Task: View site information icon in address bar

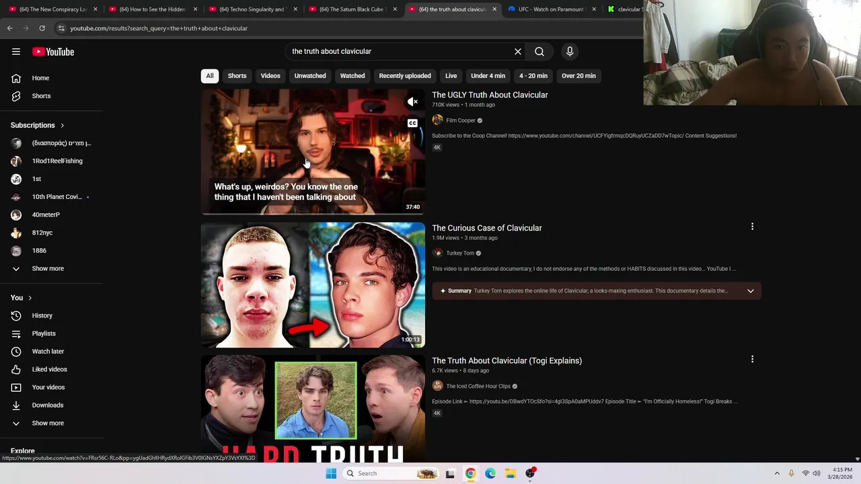Action: click(x=61, y=28)
